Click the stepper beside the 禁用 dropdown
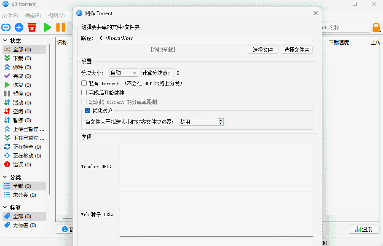The height and width of the screenshot is (246, 383). pyautogui.click(x=220, y=121)
